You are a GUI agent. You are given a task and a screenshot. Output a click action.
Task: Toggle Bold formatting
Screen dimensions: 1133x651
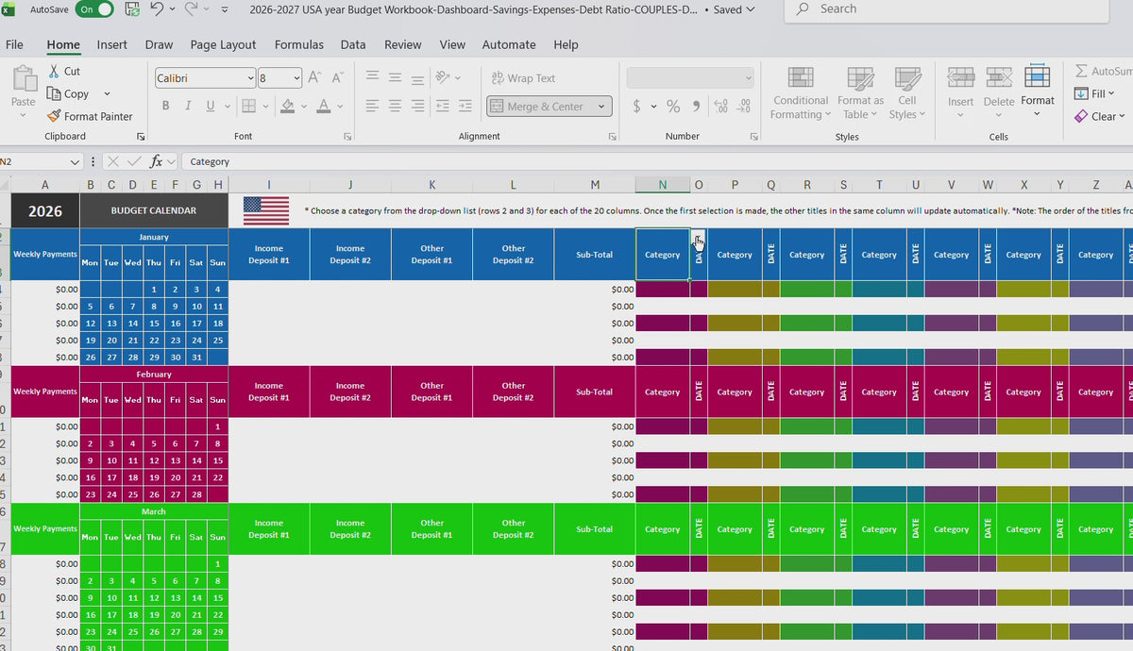pyautogui.click(x=165, y=106)
